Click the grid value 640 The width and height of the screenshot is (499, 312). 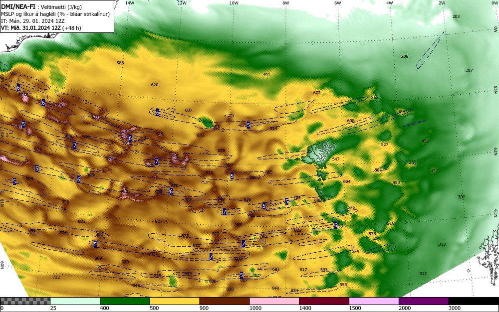(x=275, y=288)
